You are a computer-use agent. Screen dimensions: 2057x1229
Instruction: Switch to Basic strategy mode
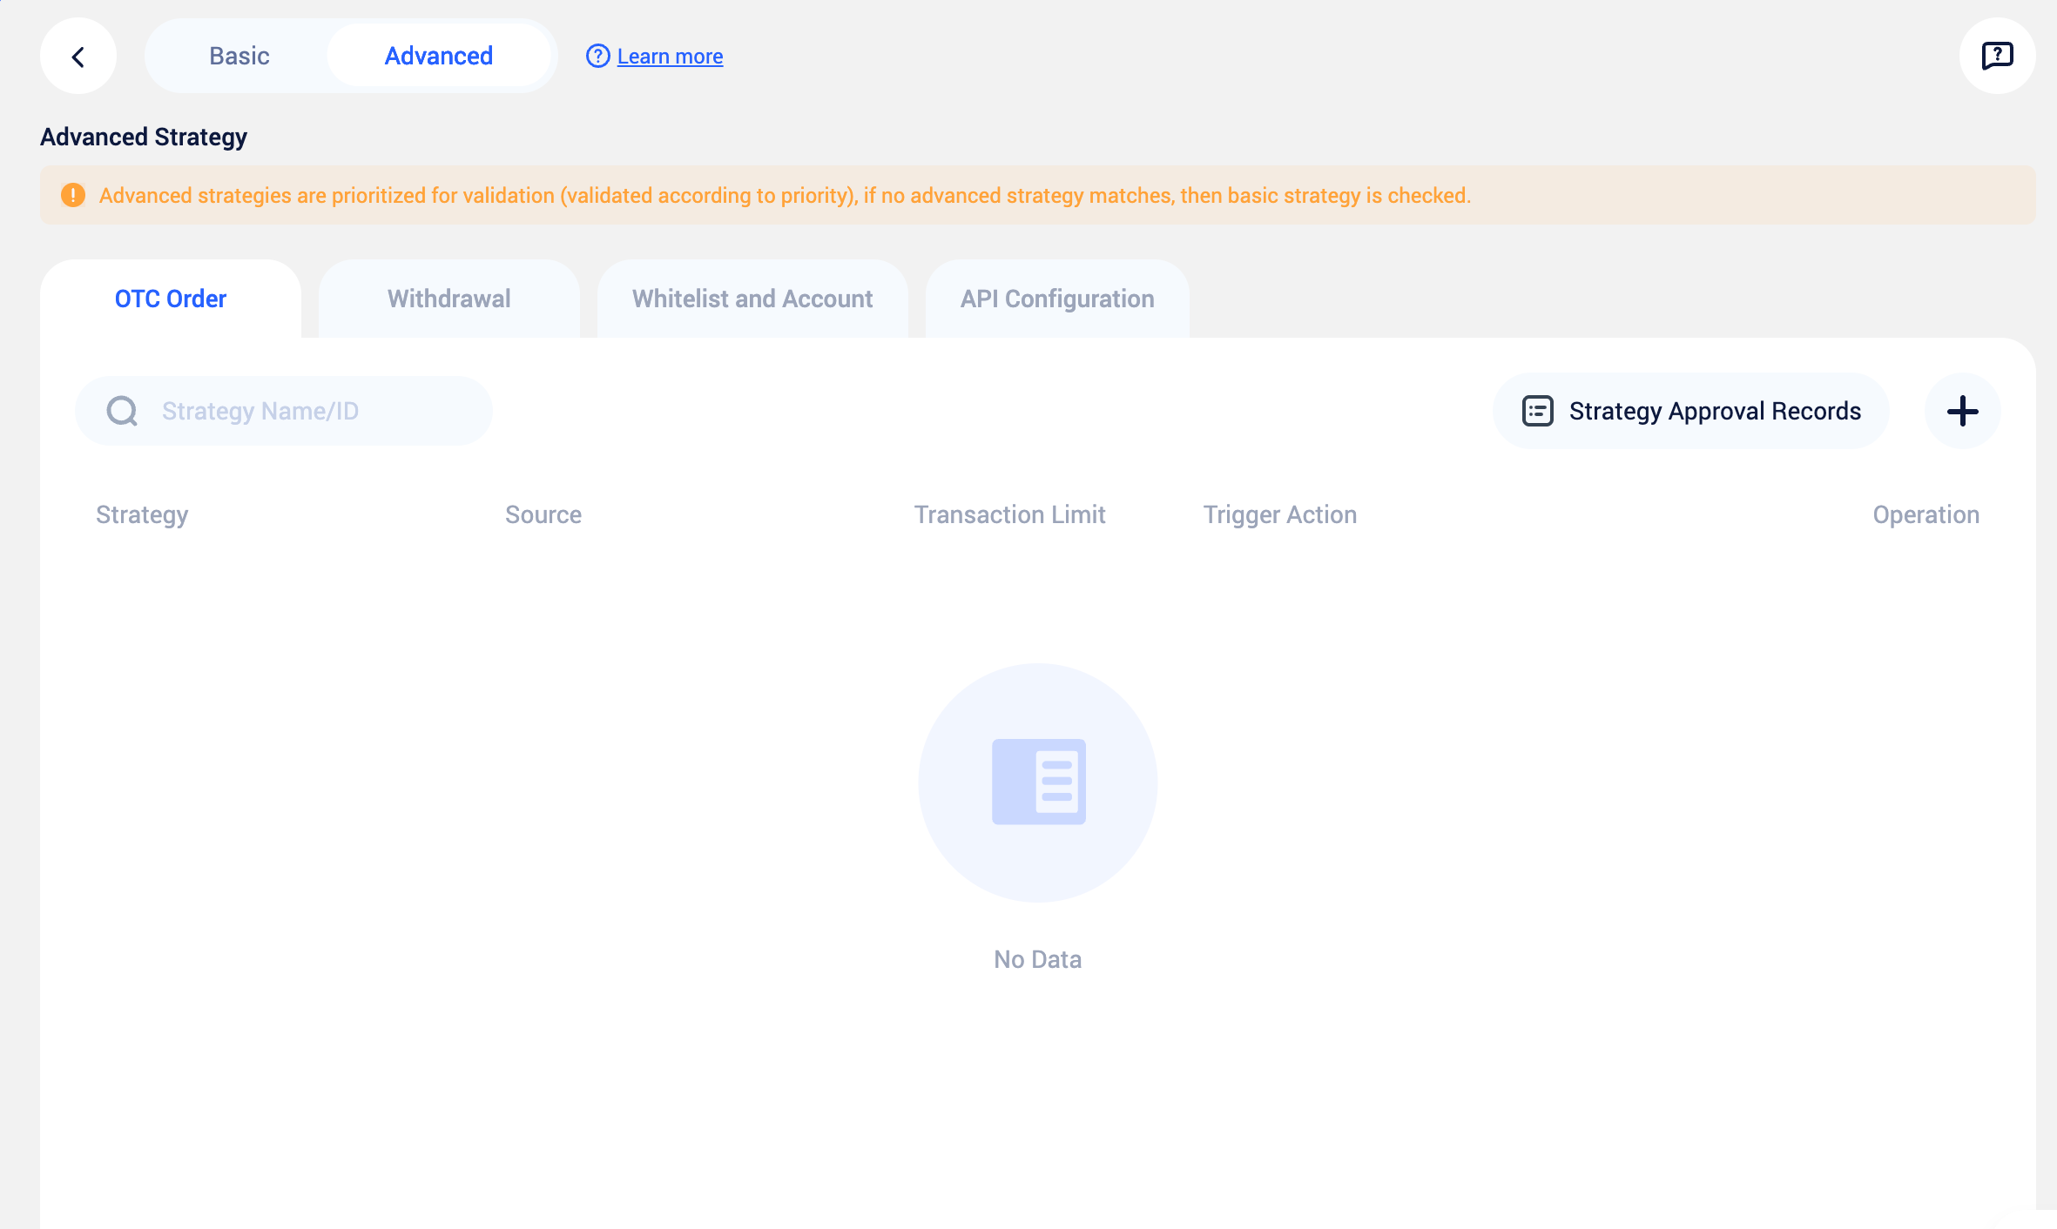(x=239, y=57)
